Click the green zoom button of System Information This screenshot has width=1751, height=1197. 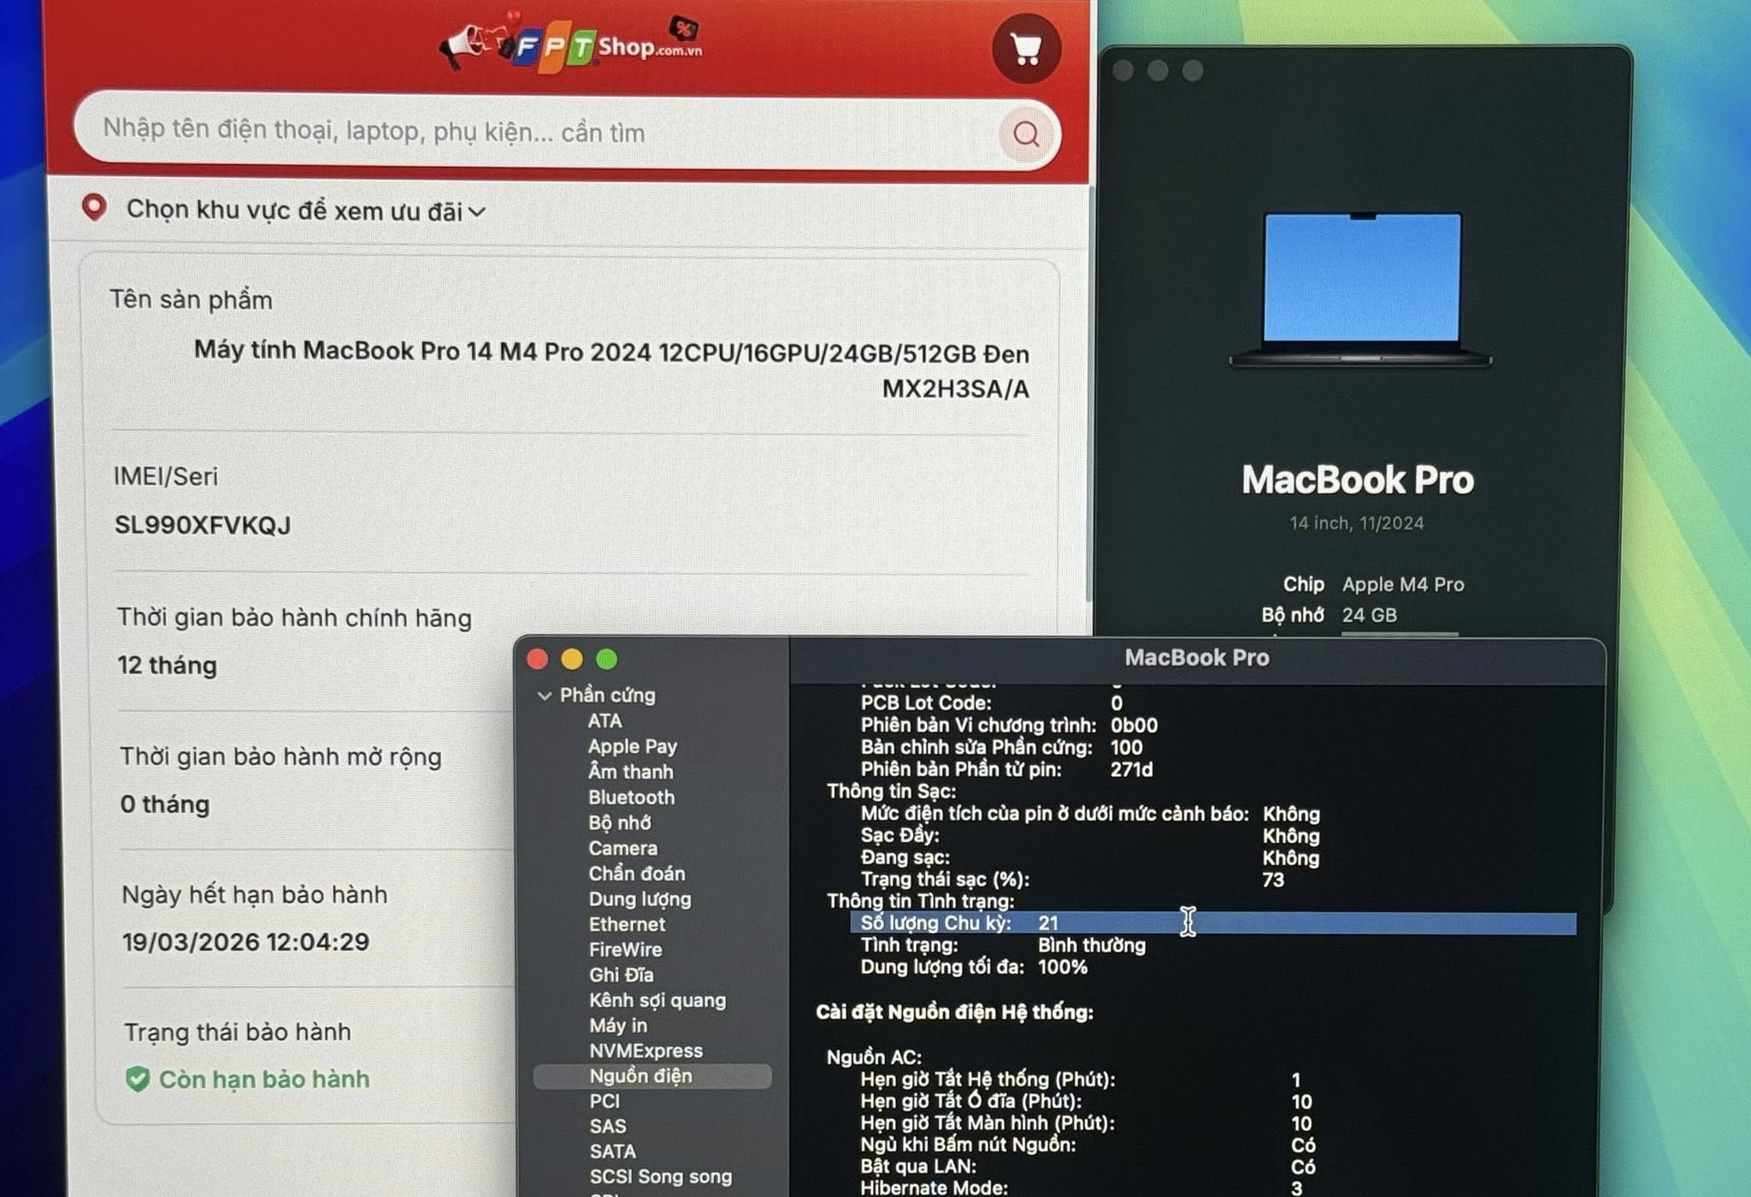607,659
